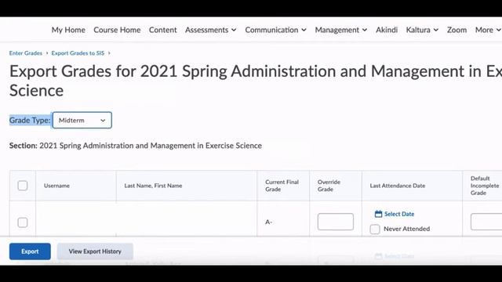Expand the Assessments menu
The height and width of the screenshot is (282, 502).
pos(211,30)
